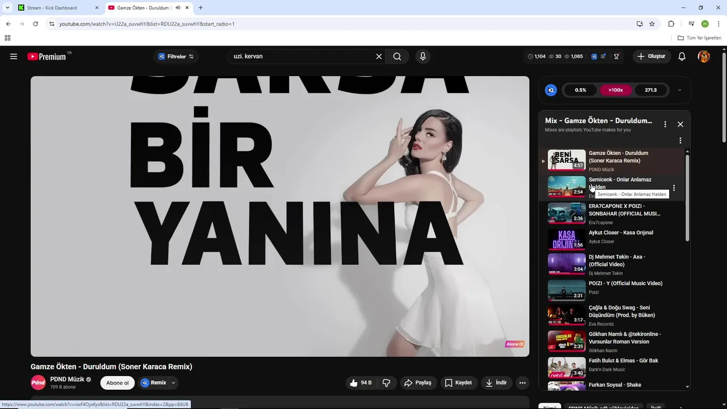
Task: Save video with Kaydet button
Action: coord(458,383)
